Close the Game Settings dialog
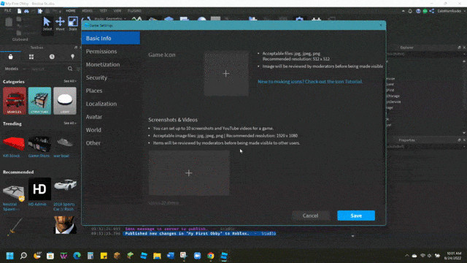 coord(381,26)
